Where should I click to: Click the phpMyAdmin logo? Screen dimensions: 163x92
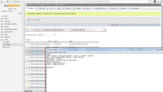coord(12,6)
